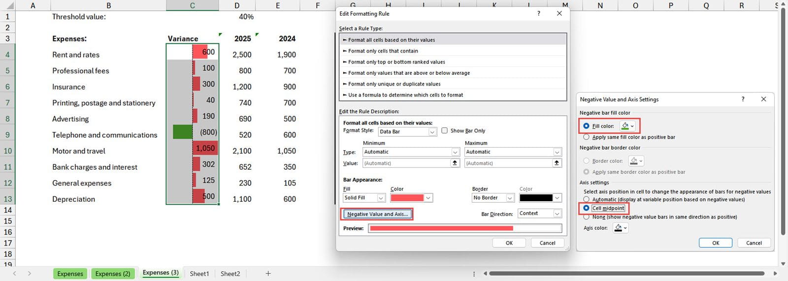Switch to the Expenses sheet tab
Image resolution: width=788 pixels, height=281 pixels.
coord(70,274)
